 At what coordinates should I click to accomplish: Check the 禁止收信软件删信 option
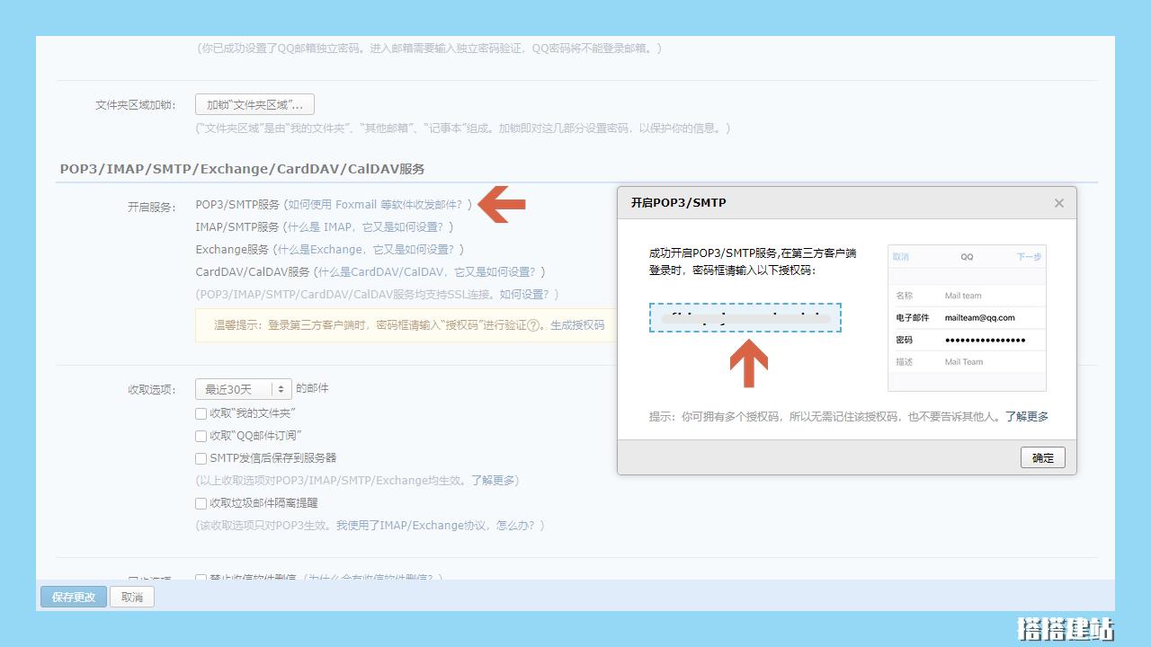click(201, 580)
